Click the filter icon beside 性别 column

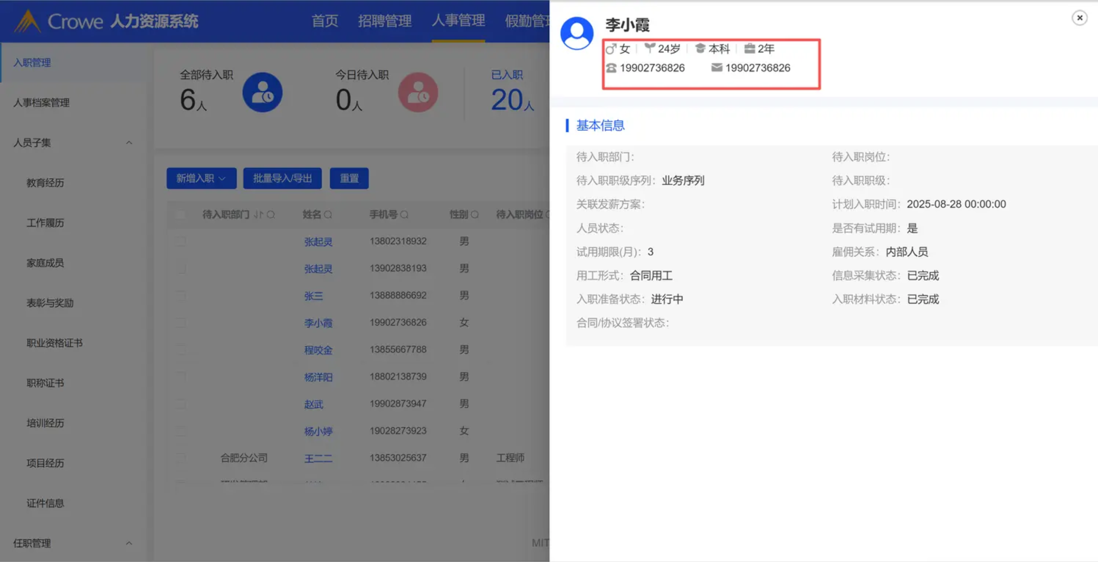[x=474, y=215]
